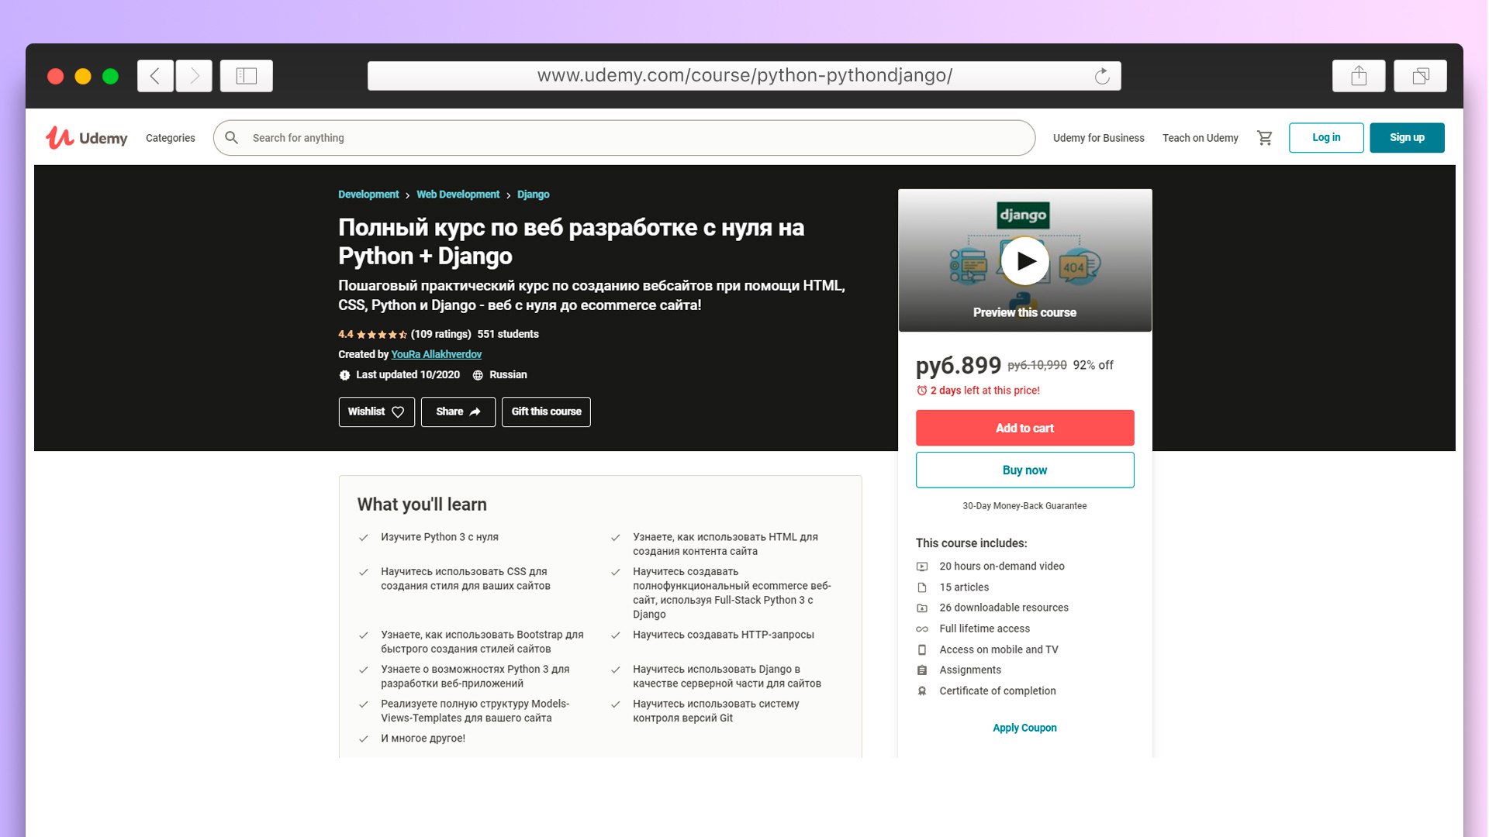The width and height of the screenshot is (1489, 837).
Task: Click the руб.899 price
Action: [x=959, y=365]
